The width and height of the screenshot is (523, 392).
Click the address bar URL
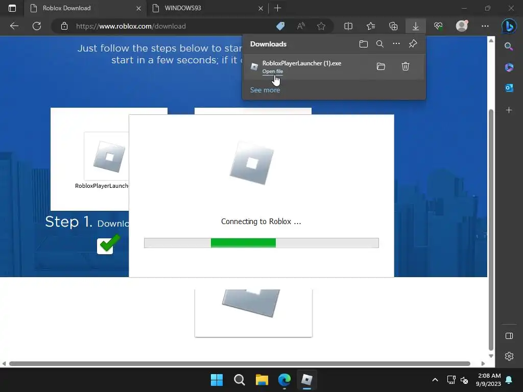131,26
